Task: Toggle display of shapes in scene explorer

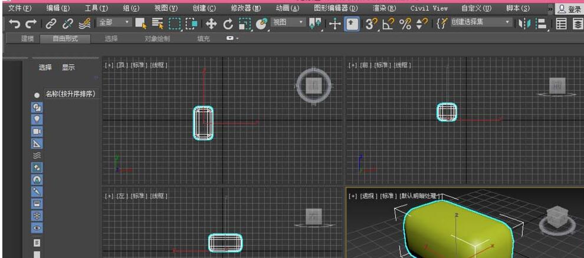Action: point(37,107)
